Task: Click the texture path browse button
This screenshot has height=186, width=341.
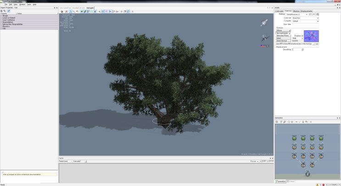Action: pyautogui.click(x=313, y=44)
